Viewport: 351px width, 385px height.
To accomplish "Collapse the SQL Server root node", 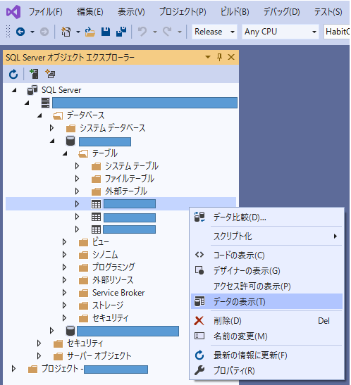I will pyautogui.click(x=14, y=90).
